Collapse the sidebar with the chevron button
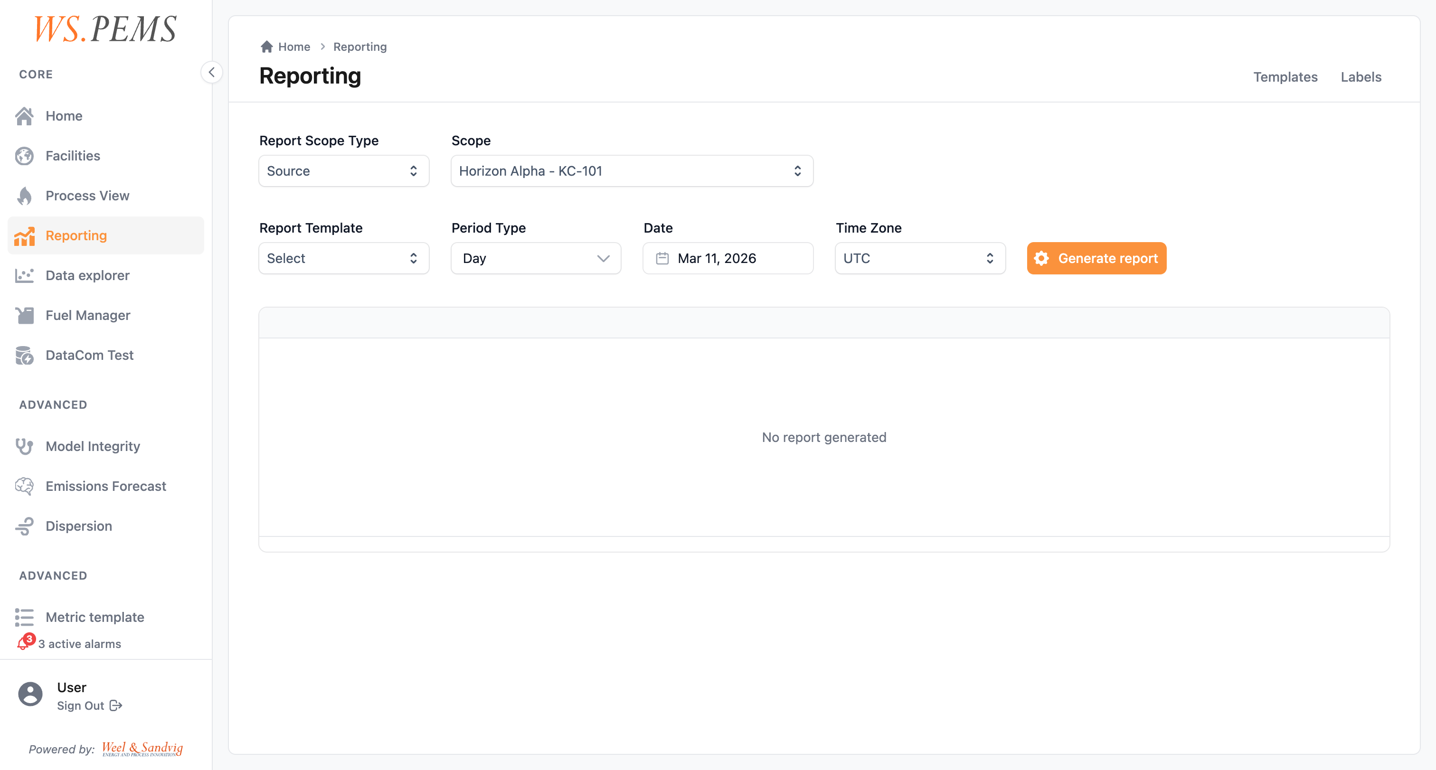The width and height of the screenshot is (1436, 770). (x=212, y=73)
